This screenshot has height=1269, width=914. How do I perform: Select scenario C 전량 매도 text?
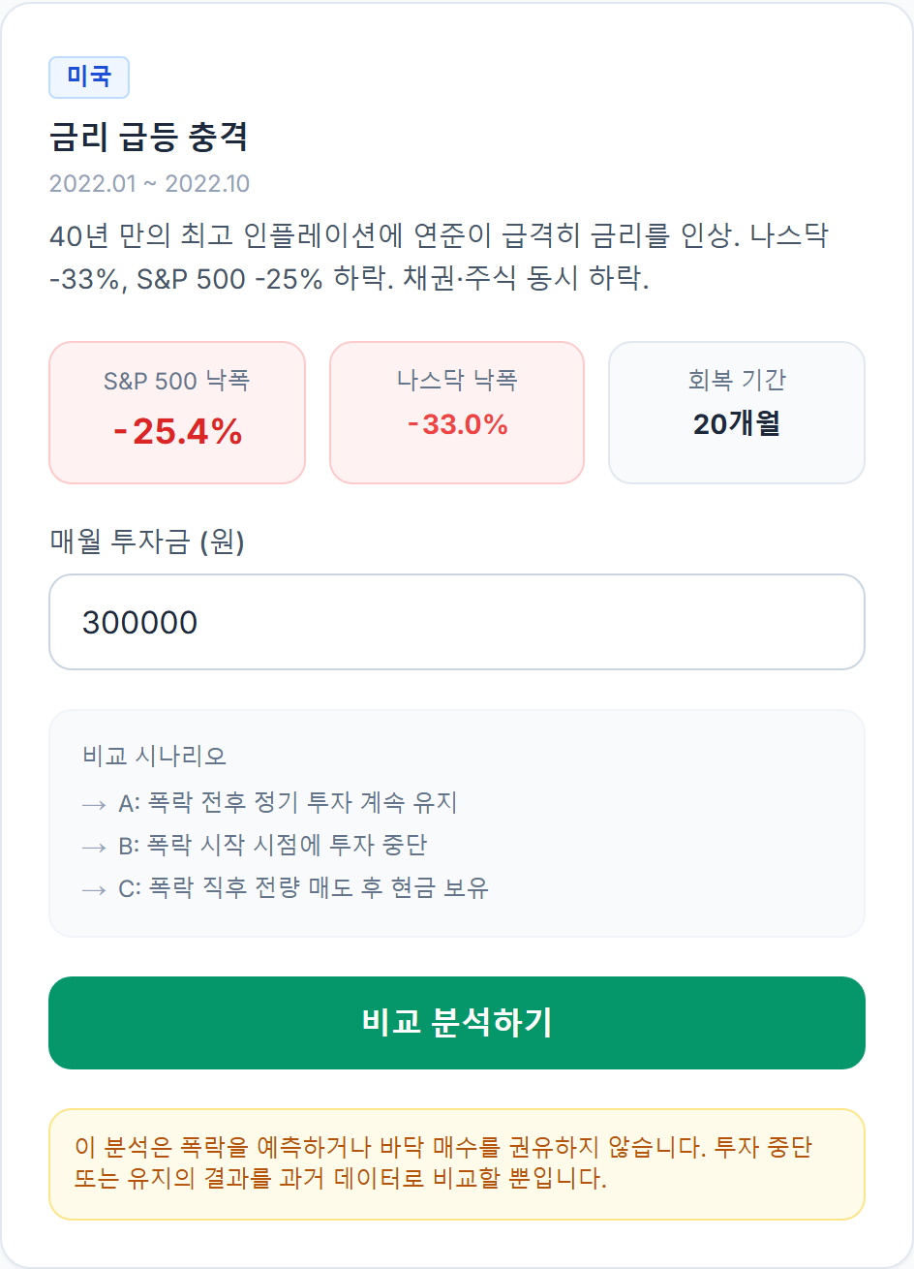click(x=303, y=888)
